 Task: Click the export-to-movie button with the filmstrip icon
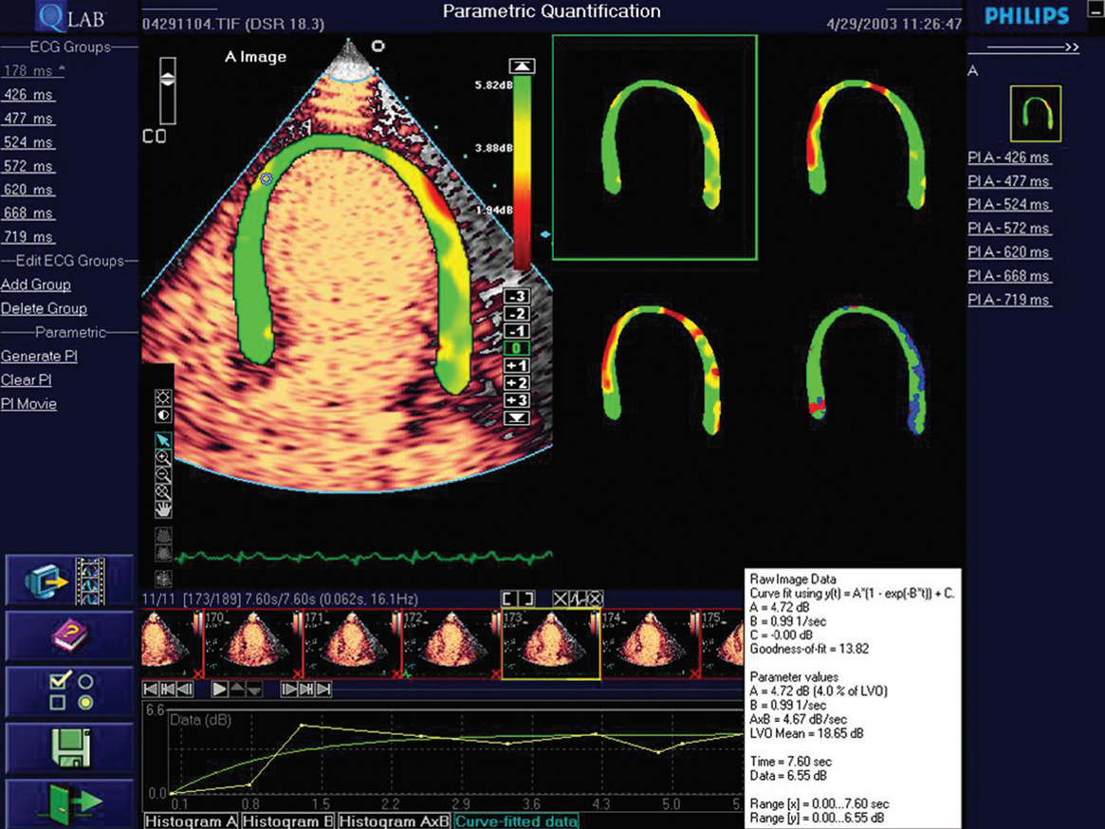tap(68, 580)
